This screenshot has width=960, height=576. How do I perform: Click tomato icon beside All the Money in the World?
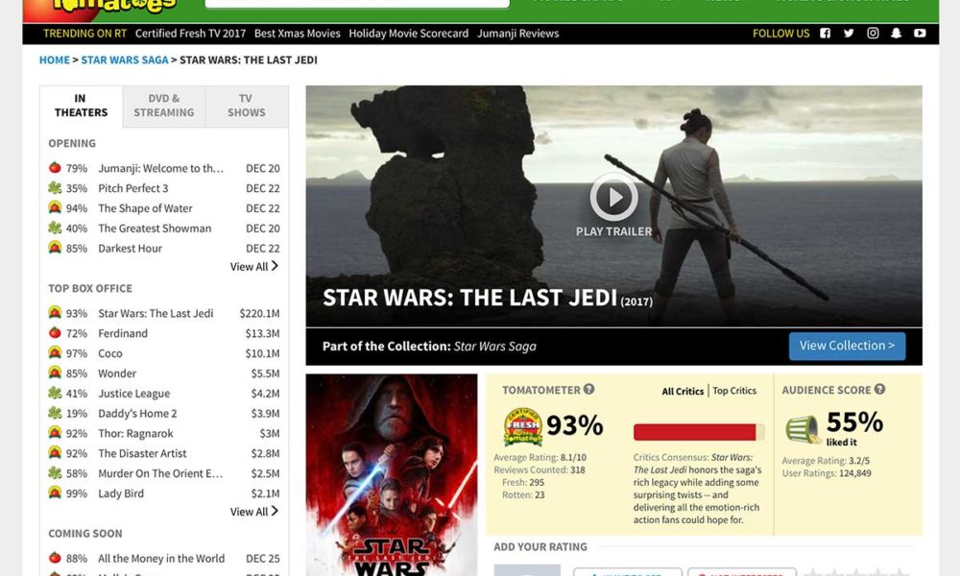coord(55,558)
